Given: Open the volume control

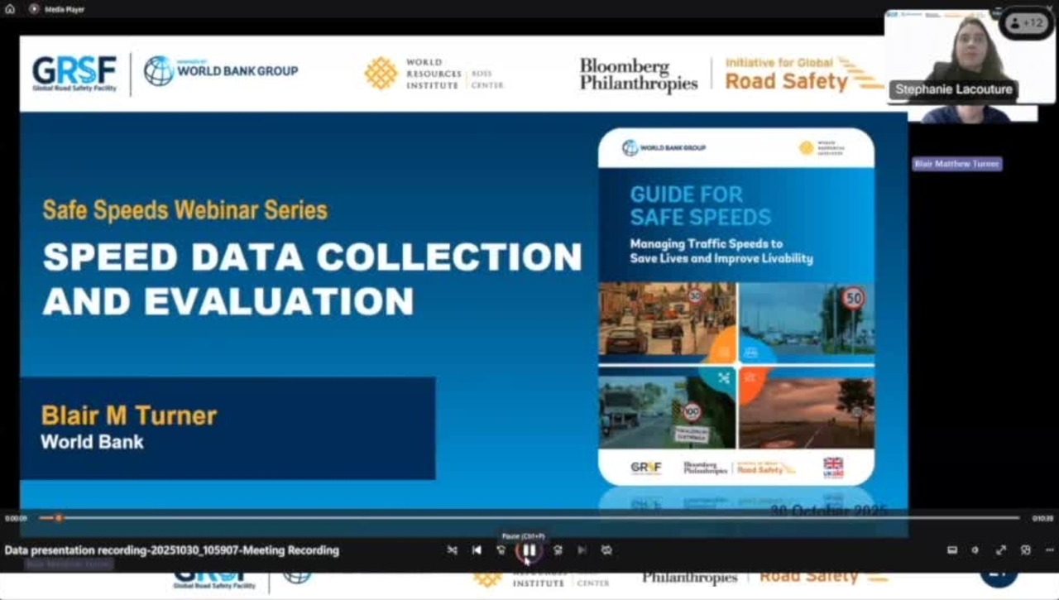Looking at the screenshot, I should [975, 550].
